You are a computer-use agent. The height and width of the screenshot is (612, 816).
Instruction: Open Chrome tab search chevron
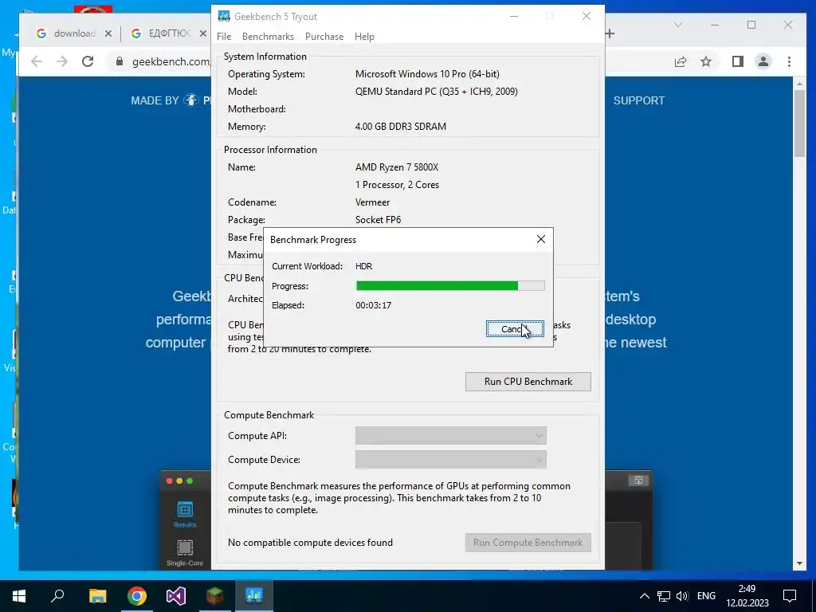[677, 25]
